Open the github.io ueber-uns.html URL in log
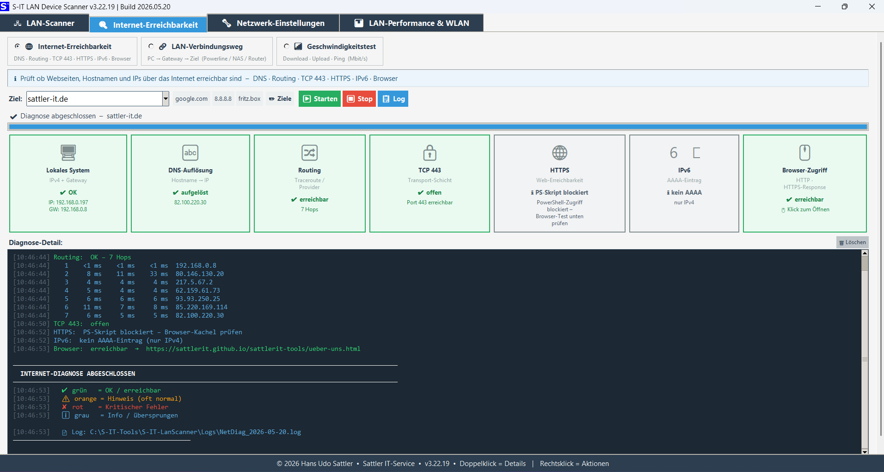The image size is (884, 472). tap(253, 349)
